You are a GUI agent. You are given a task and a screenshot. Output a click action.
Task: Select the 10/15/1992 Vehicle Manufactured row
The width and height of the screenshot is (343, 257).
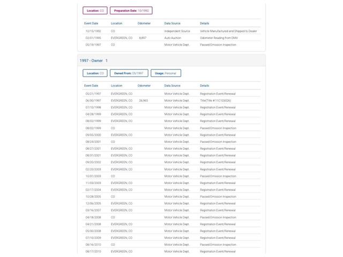pos(171,31)
